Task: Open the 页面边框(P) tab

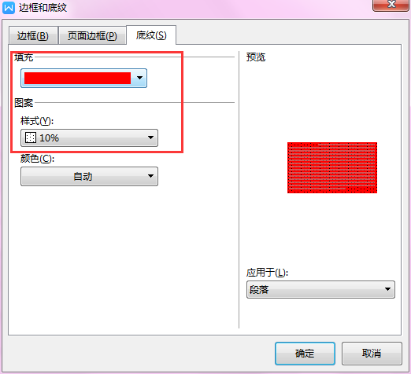Action: (x=92, y=35)
